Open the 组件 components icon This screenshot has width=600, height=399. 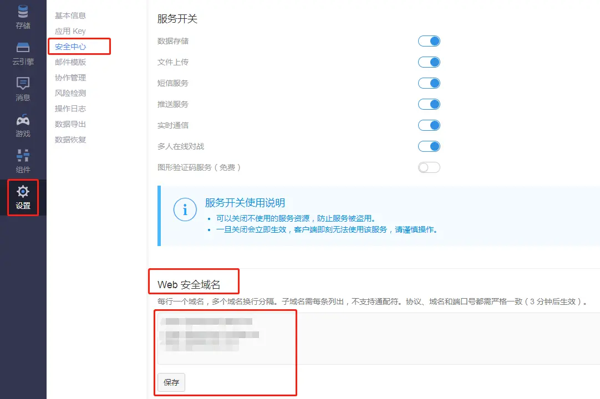click(x=23, y=156)
